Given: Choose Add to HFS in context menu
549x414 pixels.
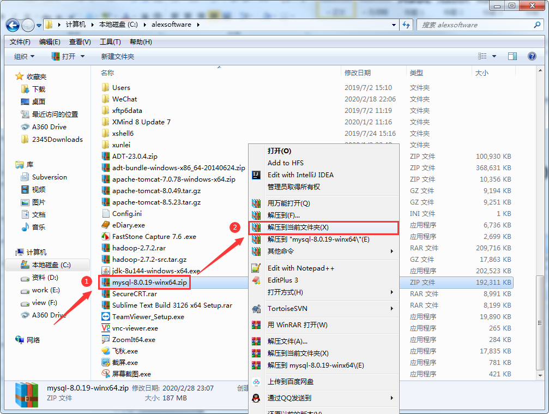Looking at the screenshot, I should [x=285, y=163].
